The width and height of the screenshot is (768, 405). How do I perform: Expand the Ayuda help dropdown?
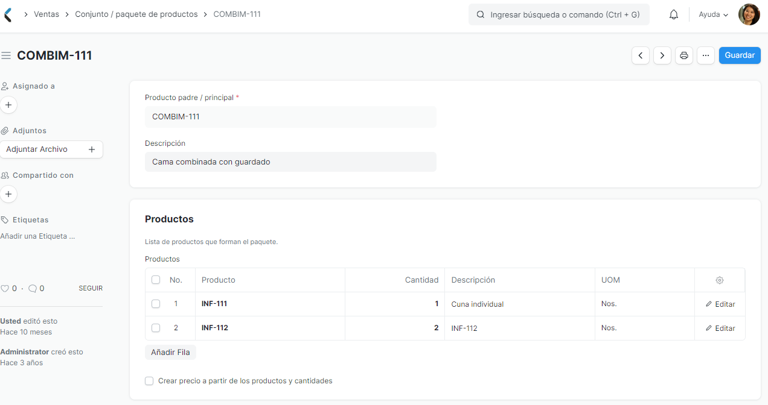pos(713,14)
